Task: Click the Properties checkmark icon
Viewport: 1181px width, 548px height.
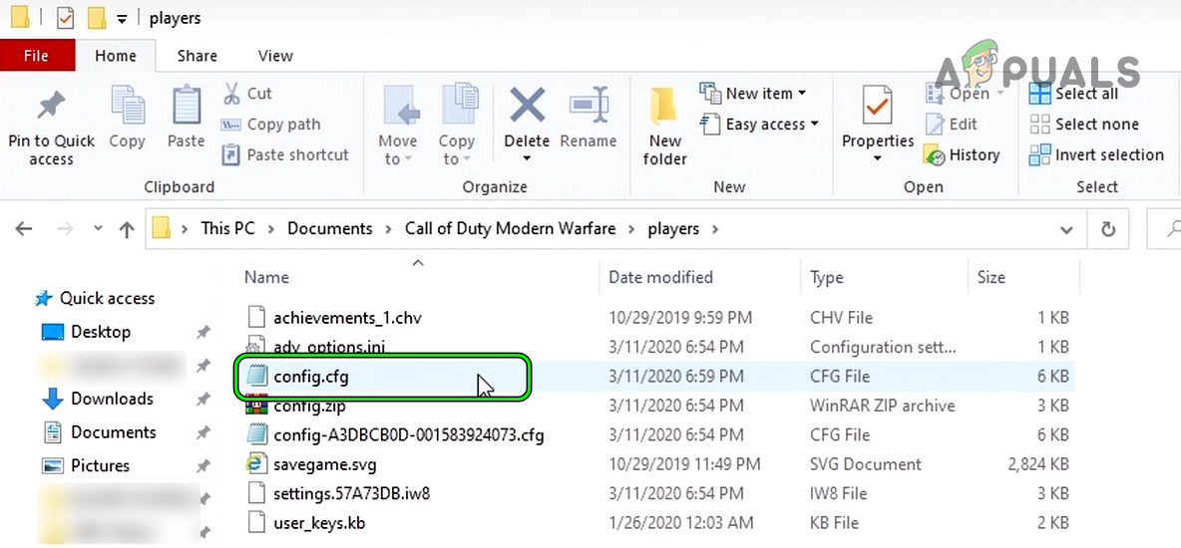Action: coord(878,106)
